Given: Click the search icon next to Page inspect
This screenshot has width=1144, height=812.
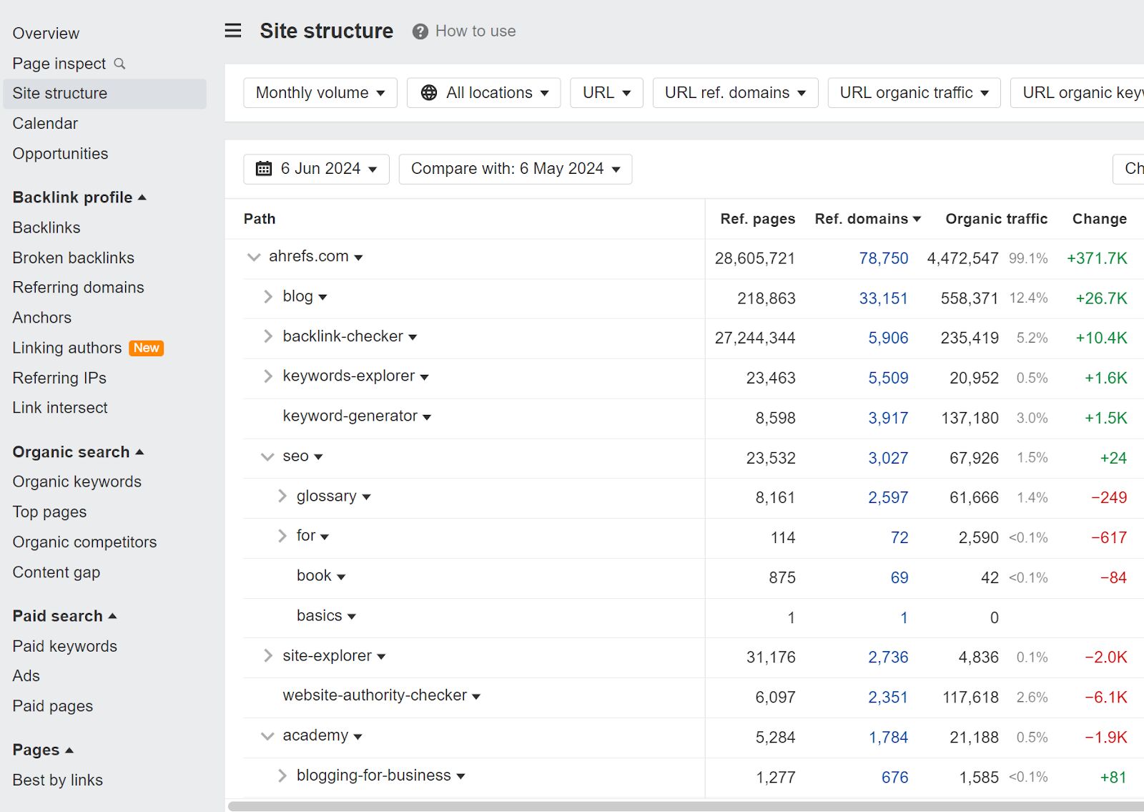Looking at the screenshot, I should click(x=120, y=64).
